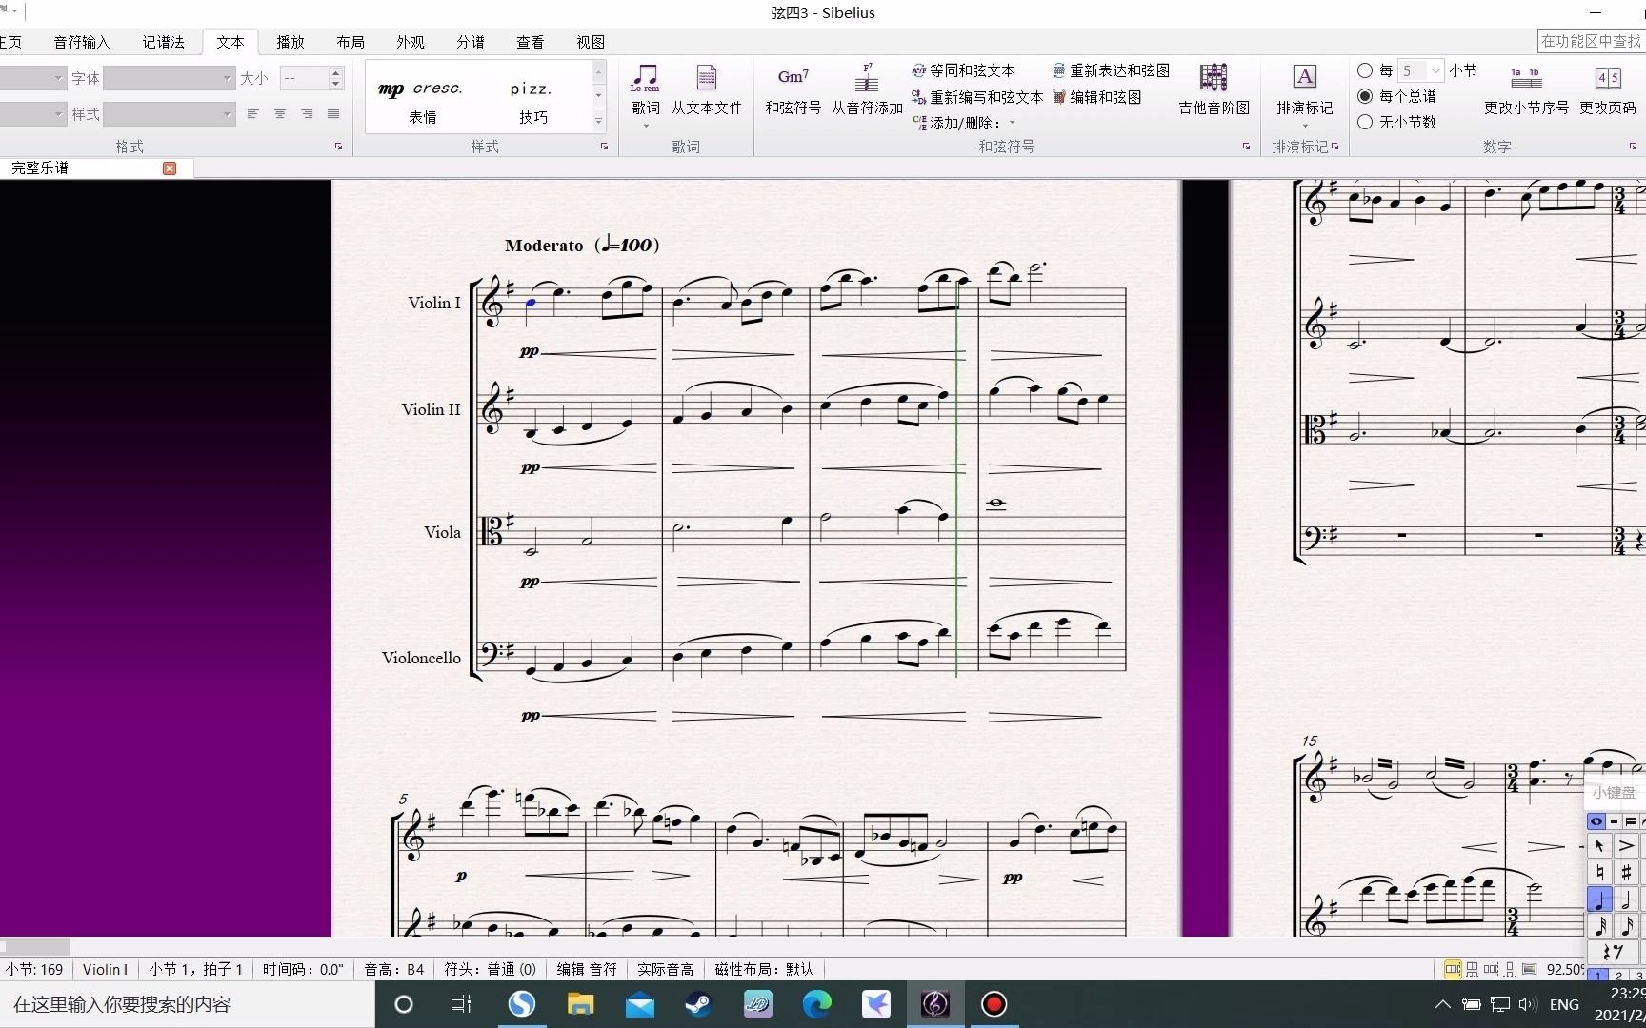Switch to the 记谱法 ribbon tab
Viewport: 1646px width, 1028px height.
[x=164, y=42]
